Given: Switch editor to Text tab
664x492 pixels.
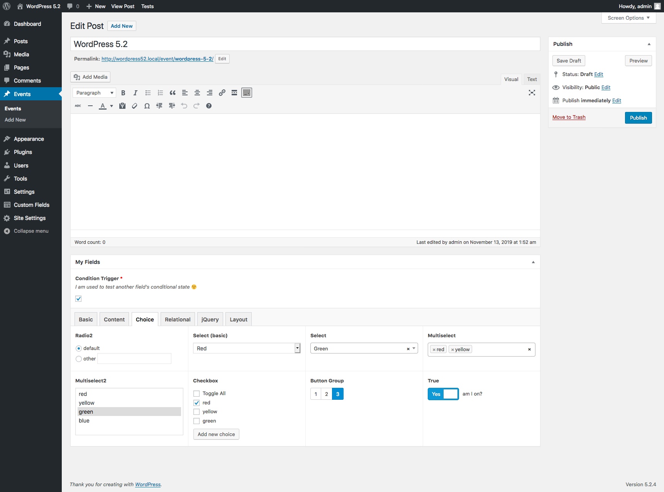Looking at the screenshot, I should point(532,79).
